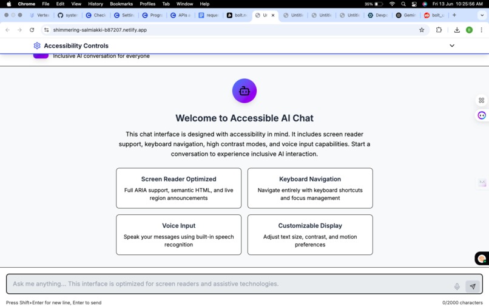The width and height of the screenshot is (489, 306).
Task: Click the purple robot avatar icon
Action: pyautogui.click(x=244, y=91)
